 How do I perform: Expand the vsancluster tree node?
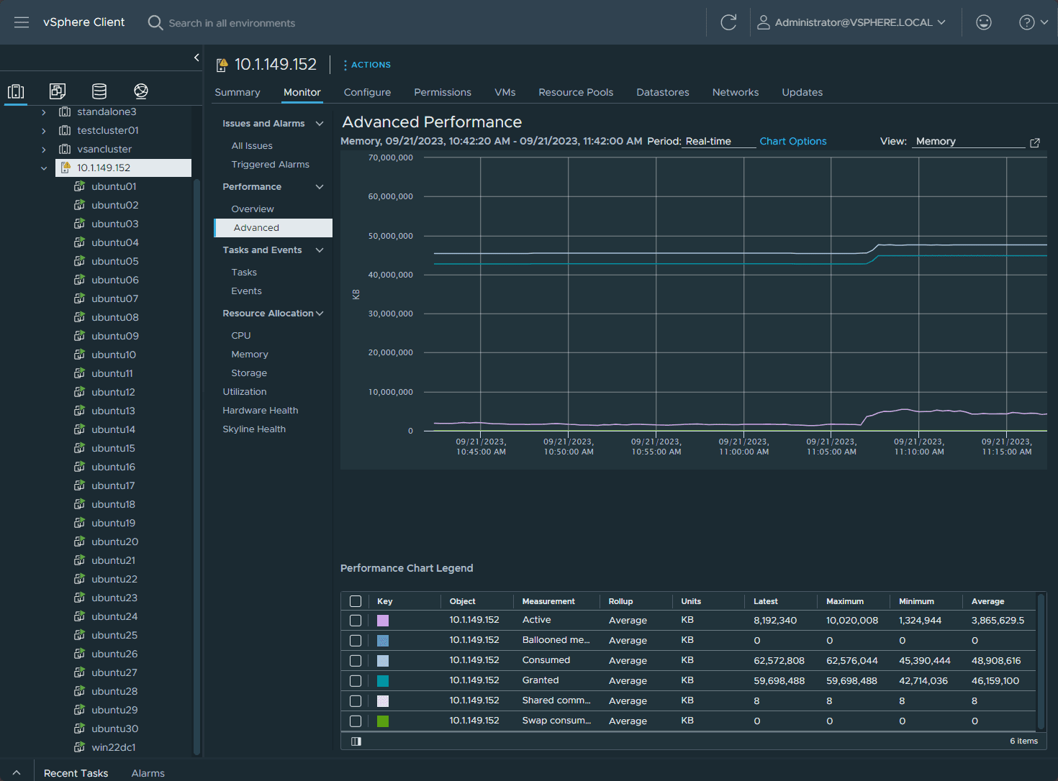pyautogui.click(x=44, y=150)
